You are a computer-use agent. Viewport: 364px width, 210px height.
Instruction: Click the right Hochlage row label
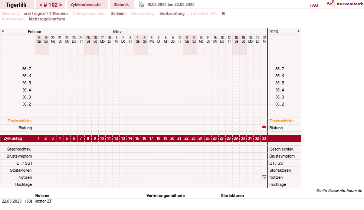pos(278,184)
